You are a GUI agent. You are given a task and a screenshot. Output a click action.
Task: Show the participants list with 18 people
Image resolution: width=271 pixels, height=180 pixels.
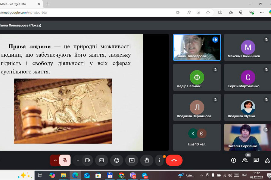(x=245, y=160)
